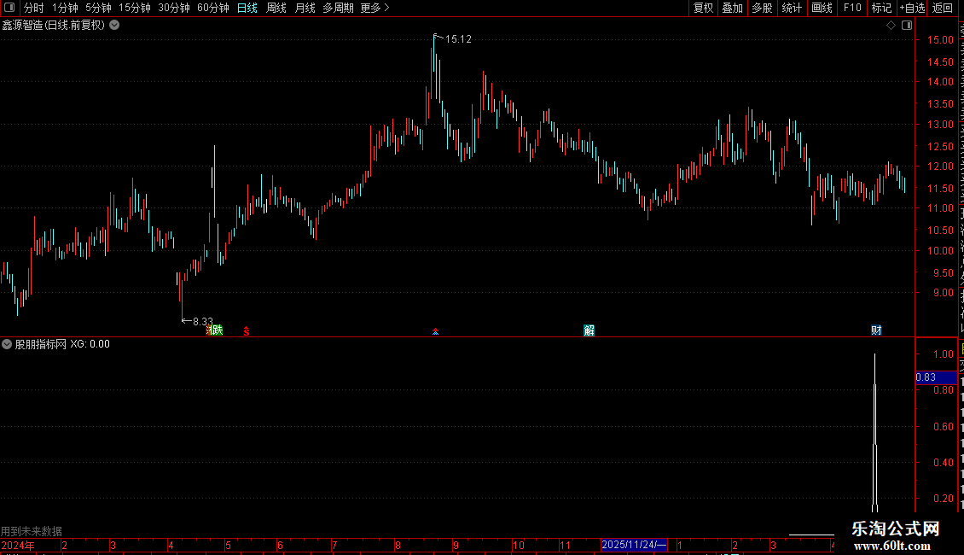The width and height of the screenshot is (964, 555).
Task: Open the 统计 statistics tool
Action: coord(791,8)
